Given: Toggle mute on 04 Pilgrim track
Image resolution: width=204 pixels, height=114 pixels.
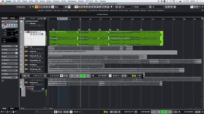Looking at the screenshot, I should tap(26, 65).
